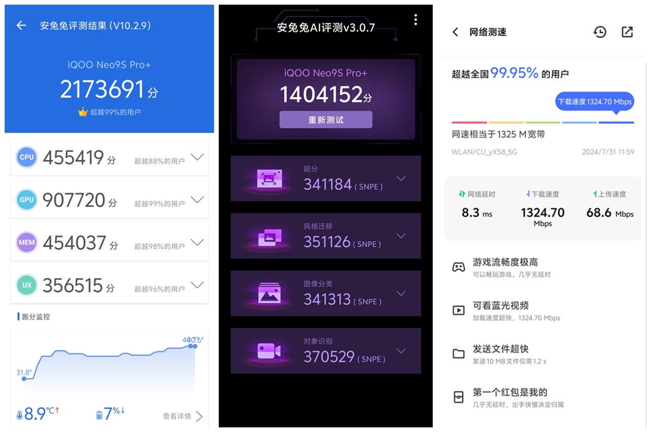Click the WLAN/CU_yXS8_5G network name
651x432 pixels.
click(x=484, y=152)
